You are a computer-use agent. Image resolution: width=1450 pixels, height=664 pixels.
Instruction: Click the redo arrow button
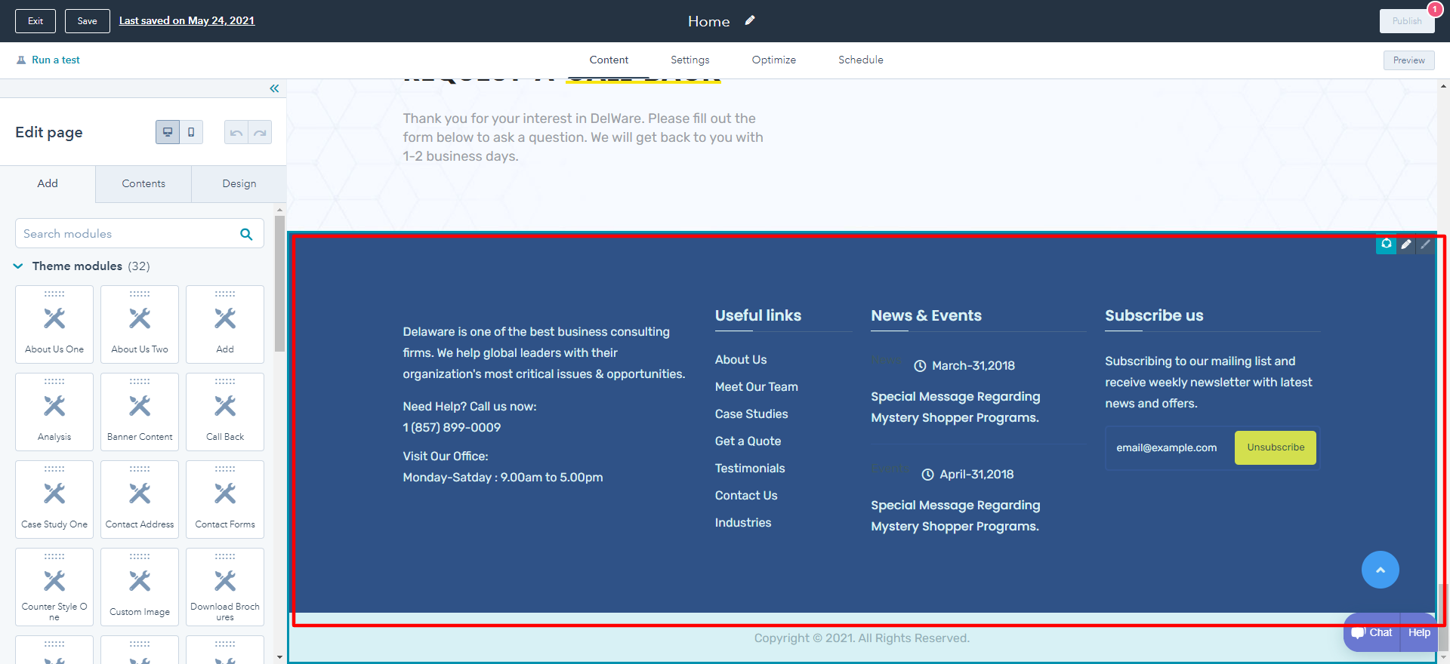[x=260, y=133]
